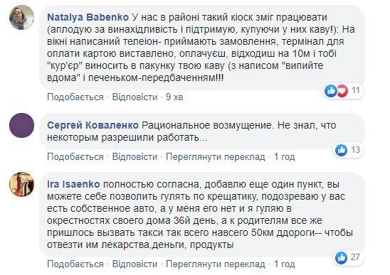Like Natalya Babenko's comment via Подобається
390x275 pixels.
tap(75, 97)
